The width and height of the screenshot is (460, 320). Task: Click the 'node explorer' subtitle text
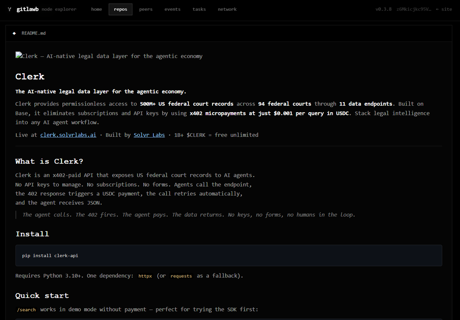[59, 9]
